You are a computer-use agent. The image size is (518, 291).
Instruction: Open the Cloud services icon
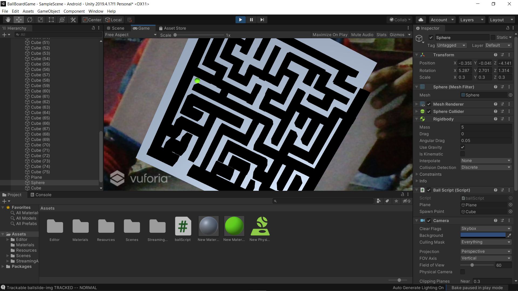pos(421,20)
